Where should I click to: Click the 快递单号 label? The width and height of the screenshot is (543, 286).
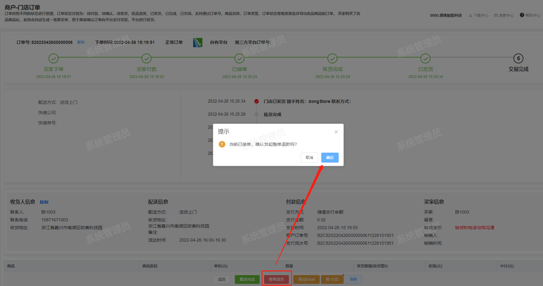(47, 123)
